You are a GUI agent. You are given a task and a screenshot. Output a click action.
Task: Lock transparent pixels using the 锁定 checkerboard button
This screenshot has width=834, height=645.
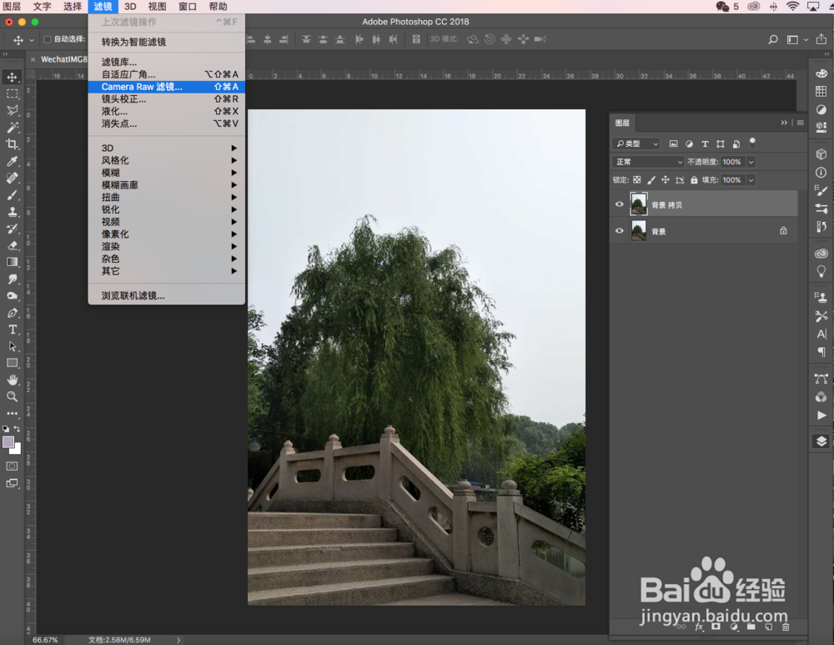click(x=636, y=179)
